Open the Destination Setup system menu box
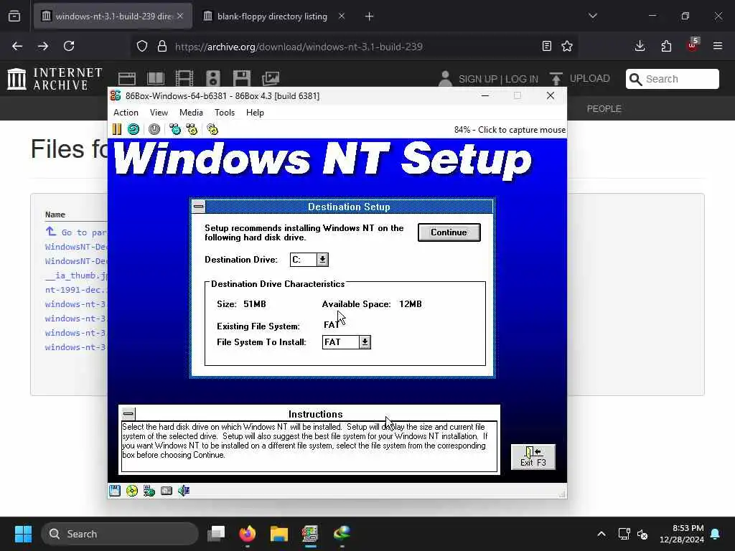The width and height of the screenshot is (735, 551). point(199,206)
